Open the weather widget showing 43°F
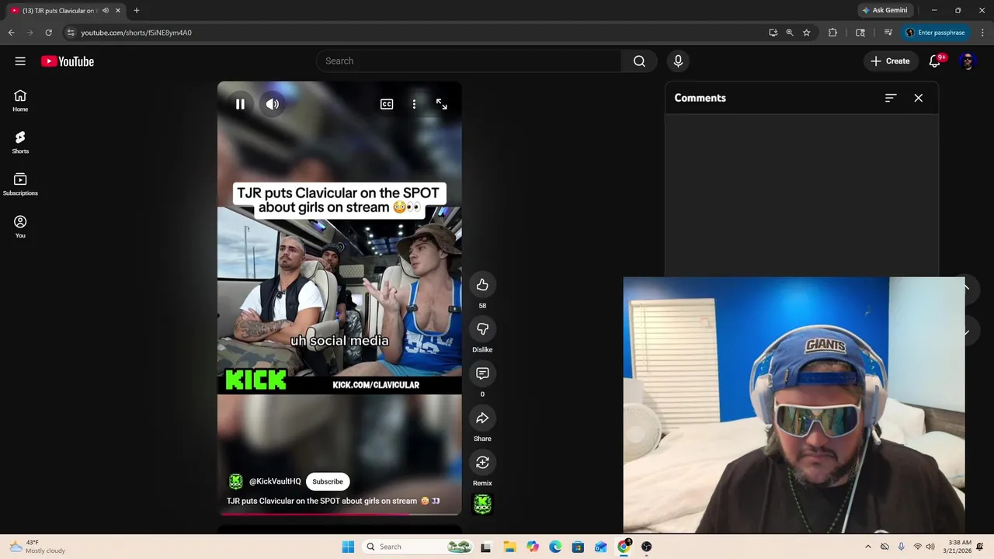 click(x=37, y=547)
